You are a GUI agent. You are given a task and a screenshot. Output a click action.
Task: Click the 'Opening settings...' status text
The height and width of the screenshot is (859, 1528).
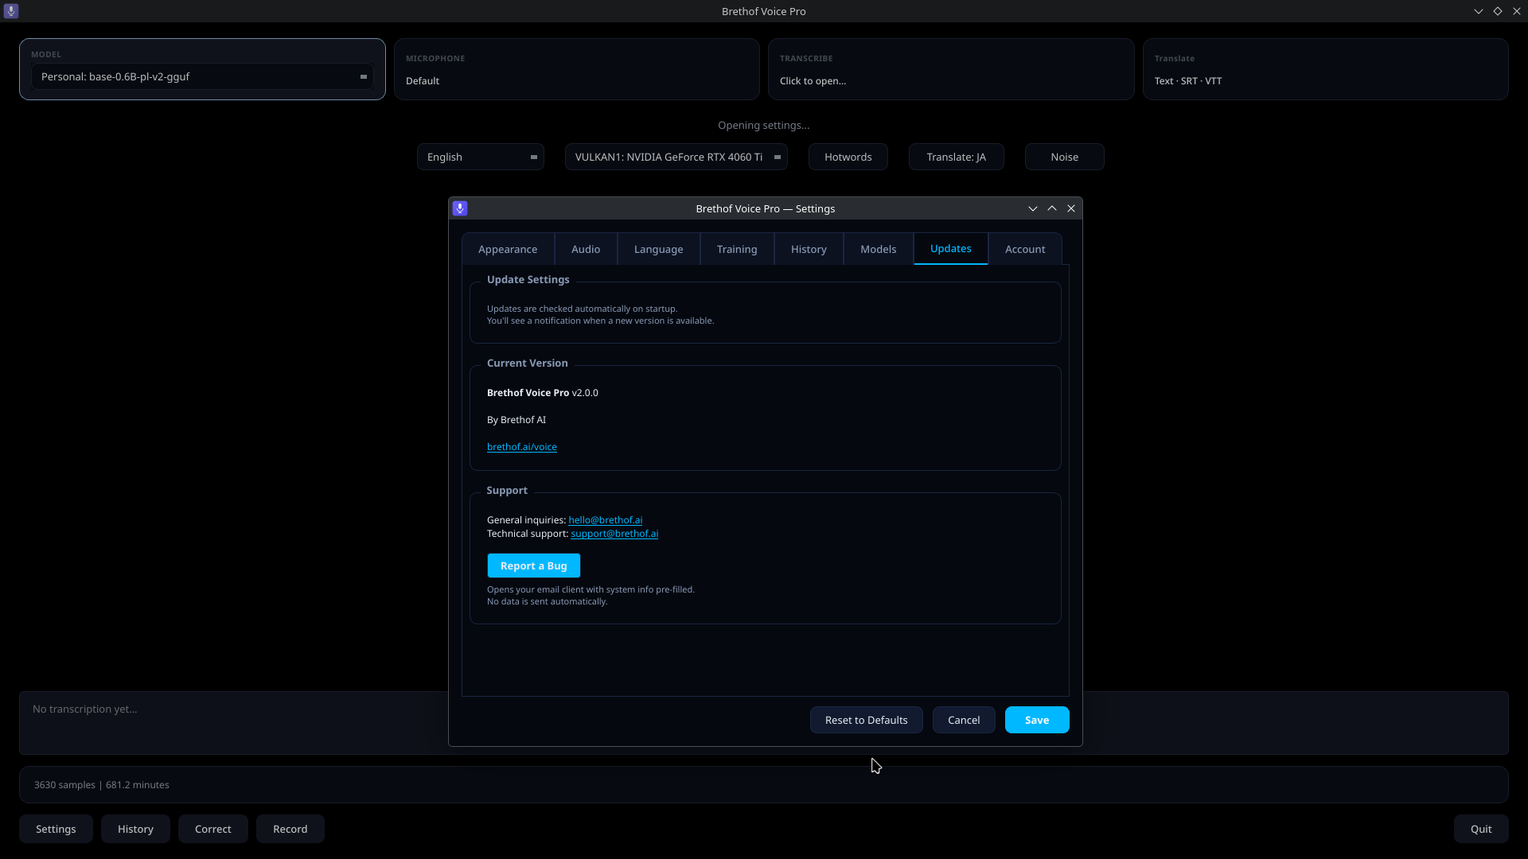click(x=764, y=126)
